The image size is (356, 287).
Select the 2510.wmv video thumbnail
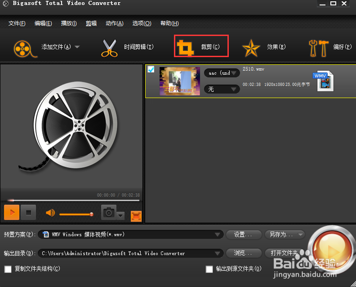tap(180, 81)
